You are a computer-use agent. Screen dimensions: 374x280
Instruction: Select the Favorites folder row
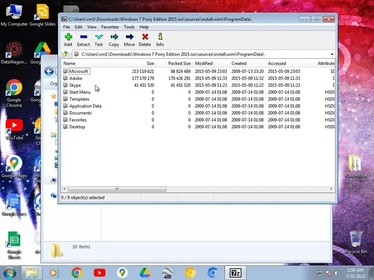[x=198, y=120]
